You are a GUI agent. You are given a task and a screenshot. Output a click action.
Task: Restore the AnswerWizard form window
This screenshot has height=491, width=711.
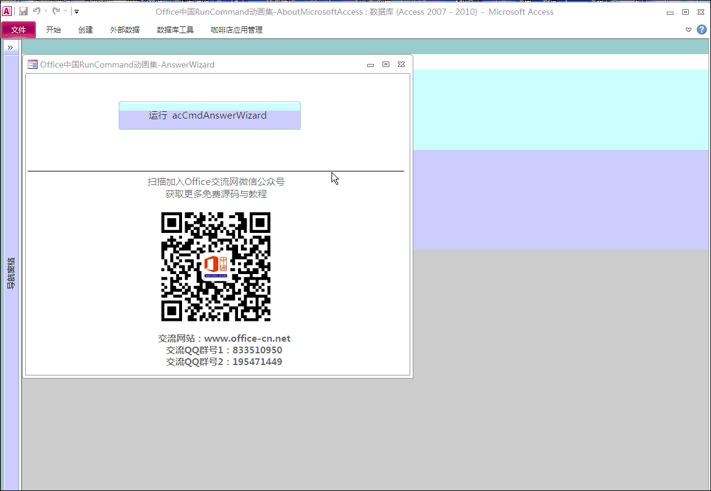click(x=386, y=65)
